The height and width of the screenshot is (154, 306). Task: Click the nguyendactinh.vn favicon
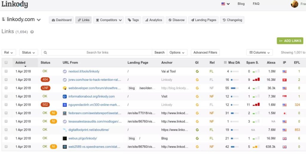pyautogui.click(x=65, y=105)
